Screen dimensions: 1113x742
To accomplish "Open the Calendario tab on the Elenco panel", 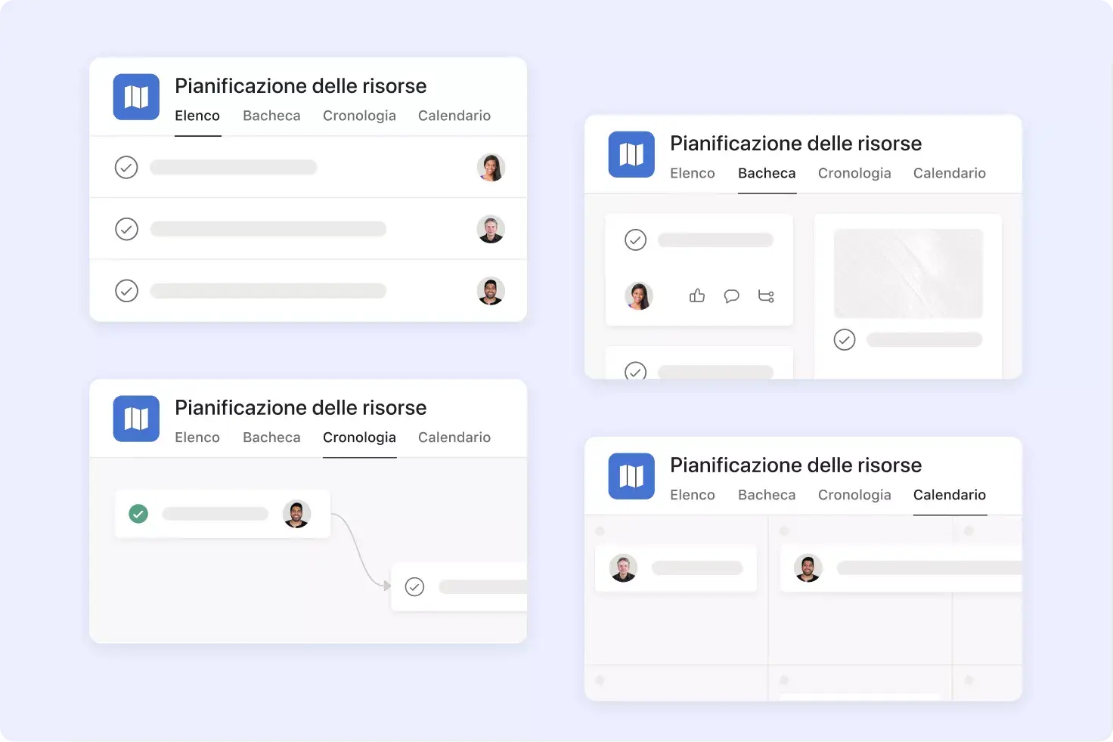I will (454, 116).
